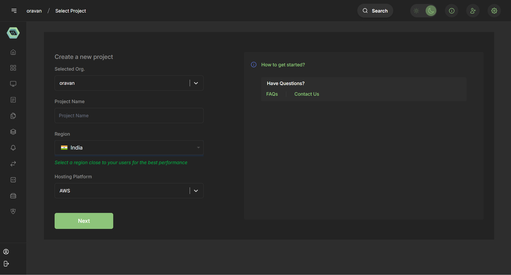Screen dimensions: 511x275
Task: Select the dashboard grid icon
Action: (x=13, y=68)
